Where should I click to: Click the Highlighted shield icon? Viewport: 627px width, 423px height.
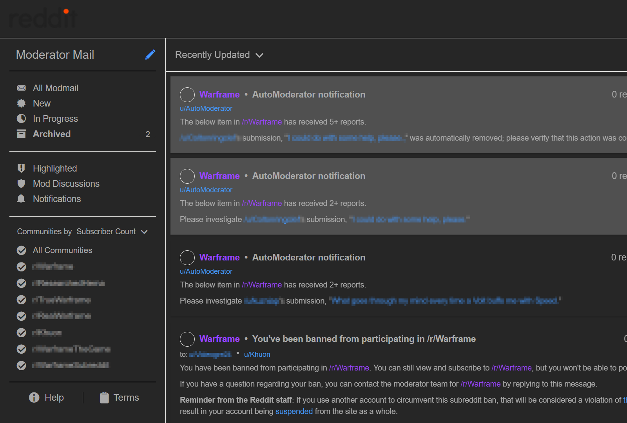click(x=21, y=168)
